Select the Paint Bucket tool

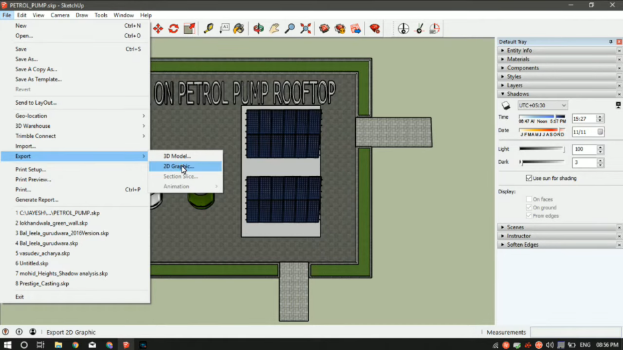[238, 29]
